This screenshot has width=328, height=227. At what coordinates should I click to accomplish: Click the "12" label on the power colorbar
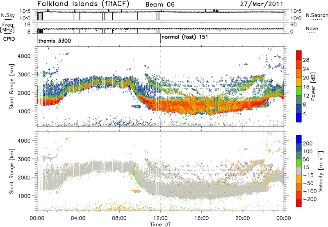306,96
